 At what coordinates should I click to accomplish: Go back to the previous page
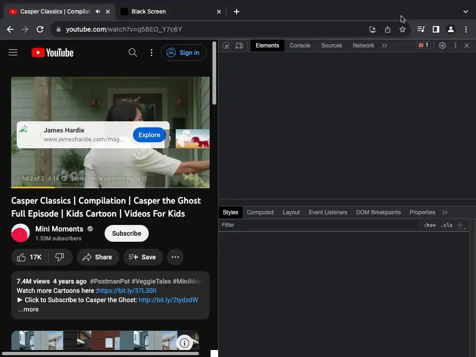10,29
